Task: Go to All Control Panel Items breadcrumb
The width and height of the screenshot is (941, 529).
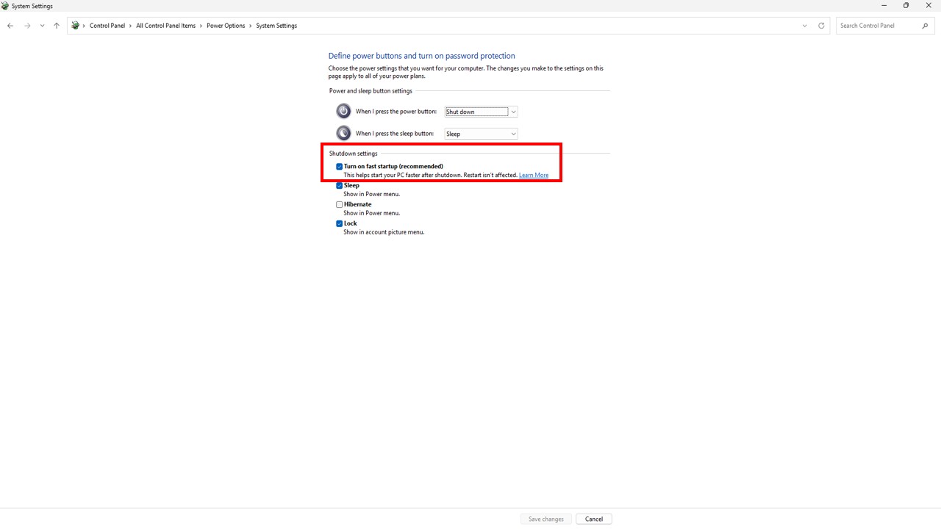Action: point(165,26)
